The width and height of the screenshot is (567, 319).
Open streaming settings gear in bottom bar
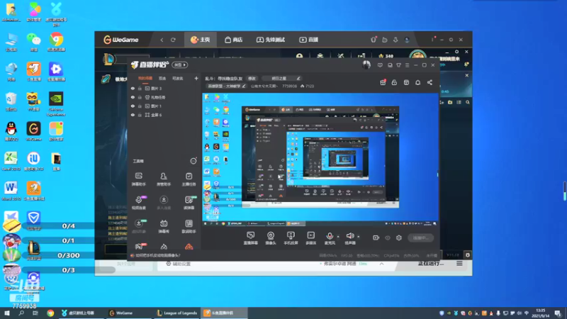(399, 238)
